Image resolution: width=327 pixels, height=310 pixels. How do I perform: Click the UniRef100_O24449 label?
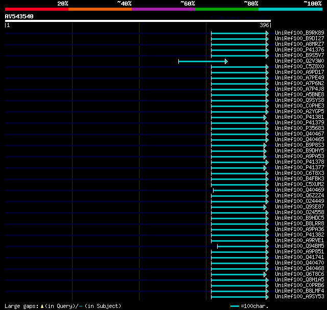tap(299, 201)
